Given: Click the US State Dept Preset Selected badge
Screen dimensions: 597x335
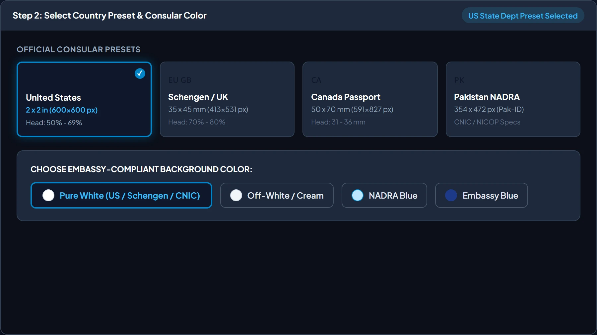Looking at the screenshot, I should [523, 16].
